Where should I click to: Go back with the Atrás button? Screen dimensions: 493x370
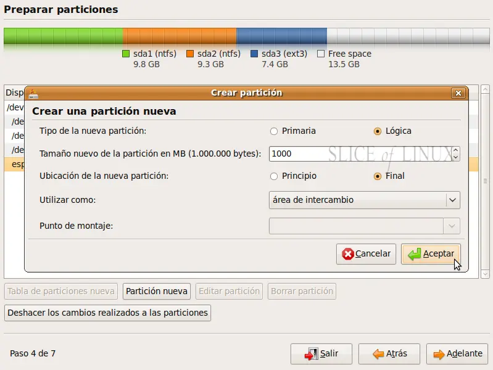(x=389, y=353)
